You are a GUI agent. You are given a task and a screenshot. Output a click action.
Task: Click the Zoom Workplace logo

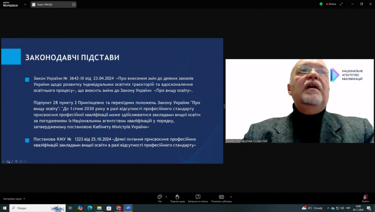coord(10,4)
